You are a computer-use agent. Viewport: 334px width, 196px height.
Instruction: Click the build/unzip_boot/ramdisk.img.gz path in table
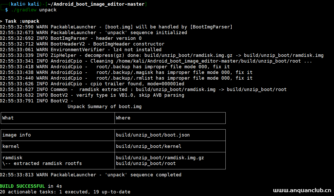[x=160, y=158]
